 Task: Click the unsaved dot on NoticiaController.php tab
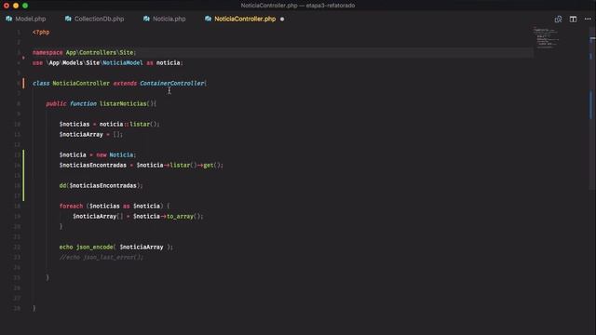pos(282,19)
